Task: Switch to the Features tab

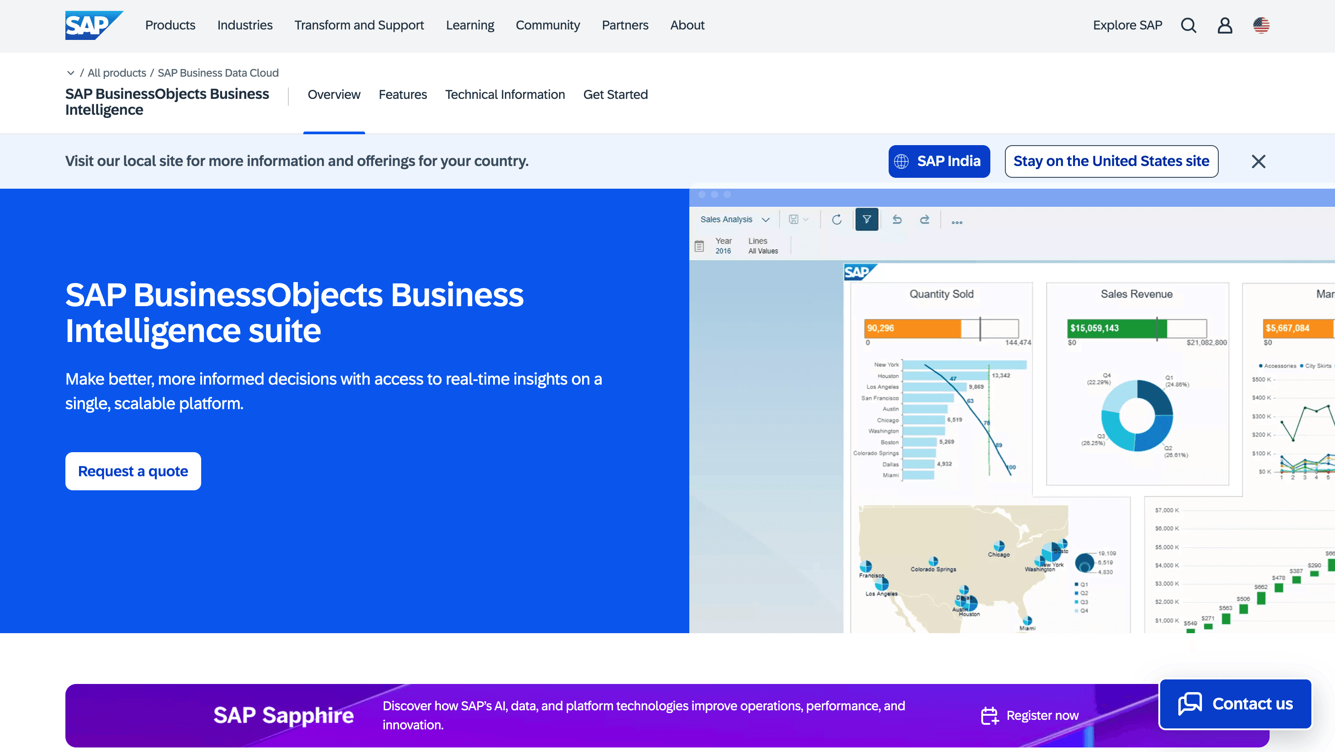Action: (x=403, y=94)
